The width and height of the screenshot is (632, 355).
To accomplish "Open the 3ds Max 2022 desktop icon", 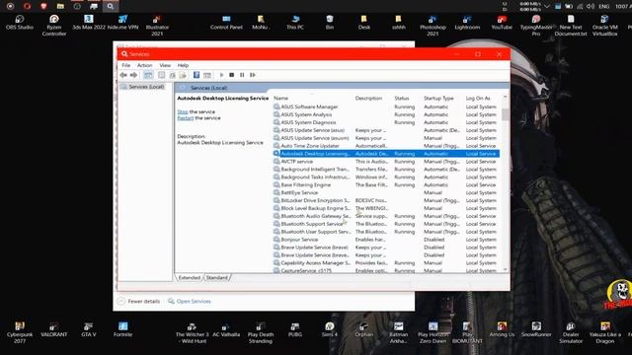I will tap(89, 23).
